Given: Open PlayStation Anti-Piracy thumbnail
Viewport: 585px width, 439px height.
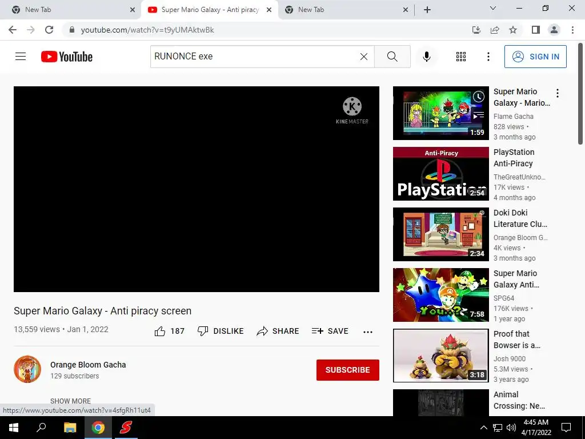Looking at the screenshot, I should click(x=440, y=174).
